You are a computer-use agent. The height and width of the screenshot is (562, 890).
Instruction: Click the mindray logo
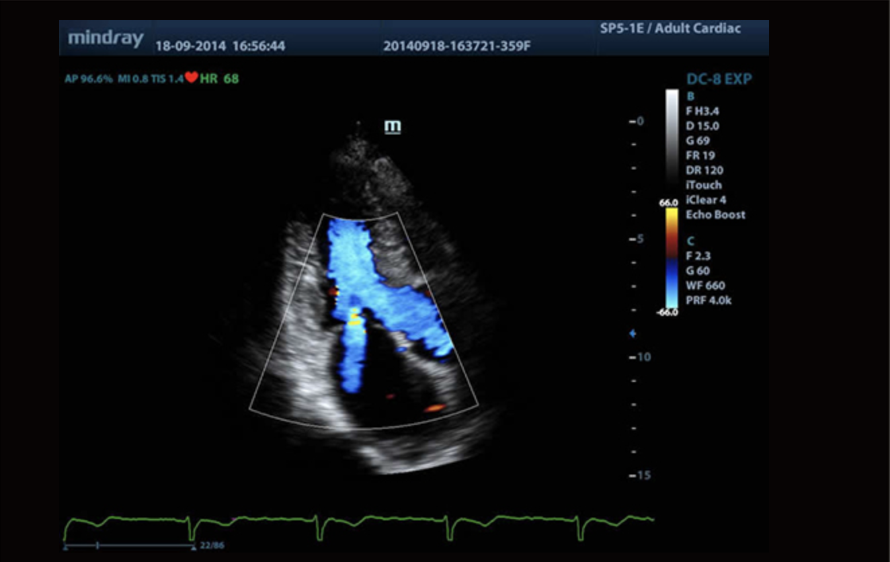pyautogui.click(x=106, y=38)
